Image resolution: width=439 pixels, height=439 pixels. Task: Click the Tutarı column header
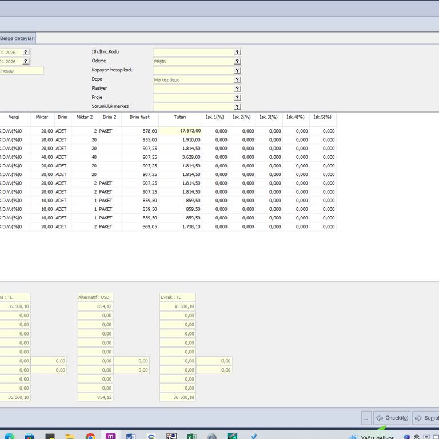(x=180, y=117)
